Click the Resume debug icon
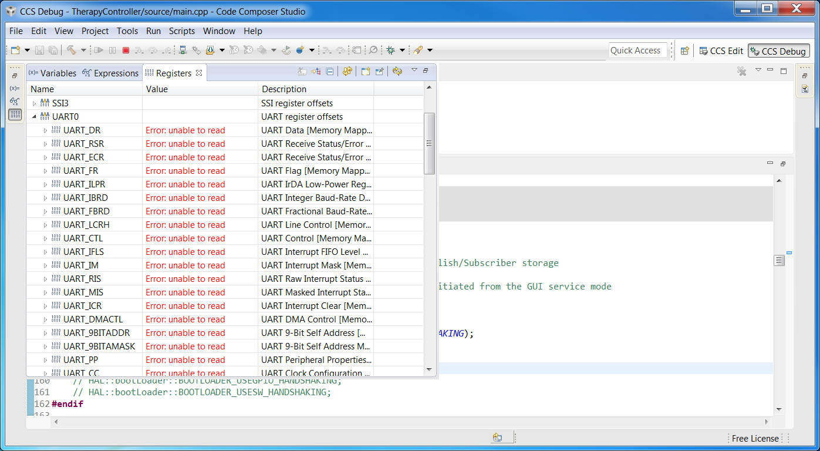Screen dimensions: 820x451 [99, 51]
